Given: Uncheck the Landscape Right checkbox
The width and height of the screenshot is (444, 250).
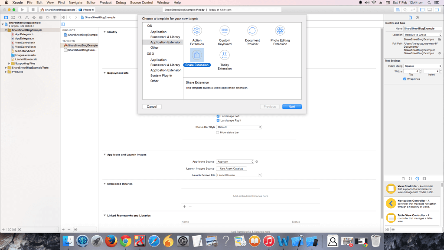Looking at the screenshot, I should point(218,121).
